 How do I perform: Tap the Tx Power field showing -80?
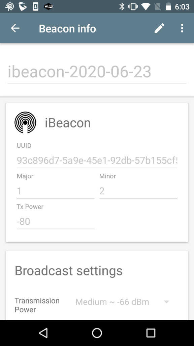click(x=56, y=222)
